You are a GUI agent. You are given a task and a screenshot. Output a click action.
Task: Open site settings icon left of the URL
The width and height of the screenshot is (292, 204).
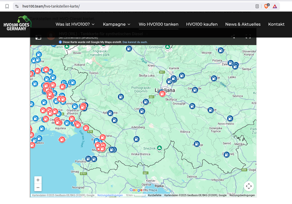click(x=17, y=6)
